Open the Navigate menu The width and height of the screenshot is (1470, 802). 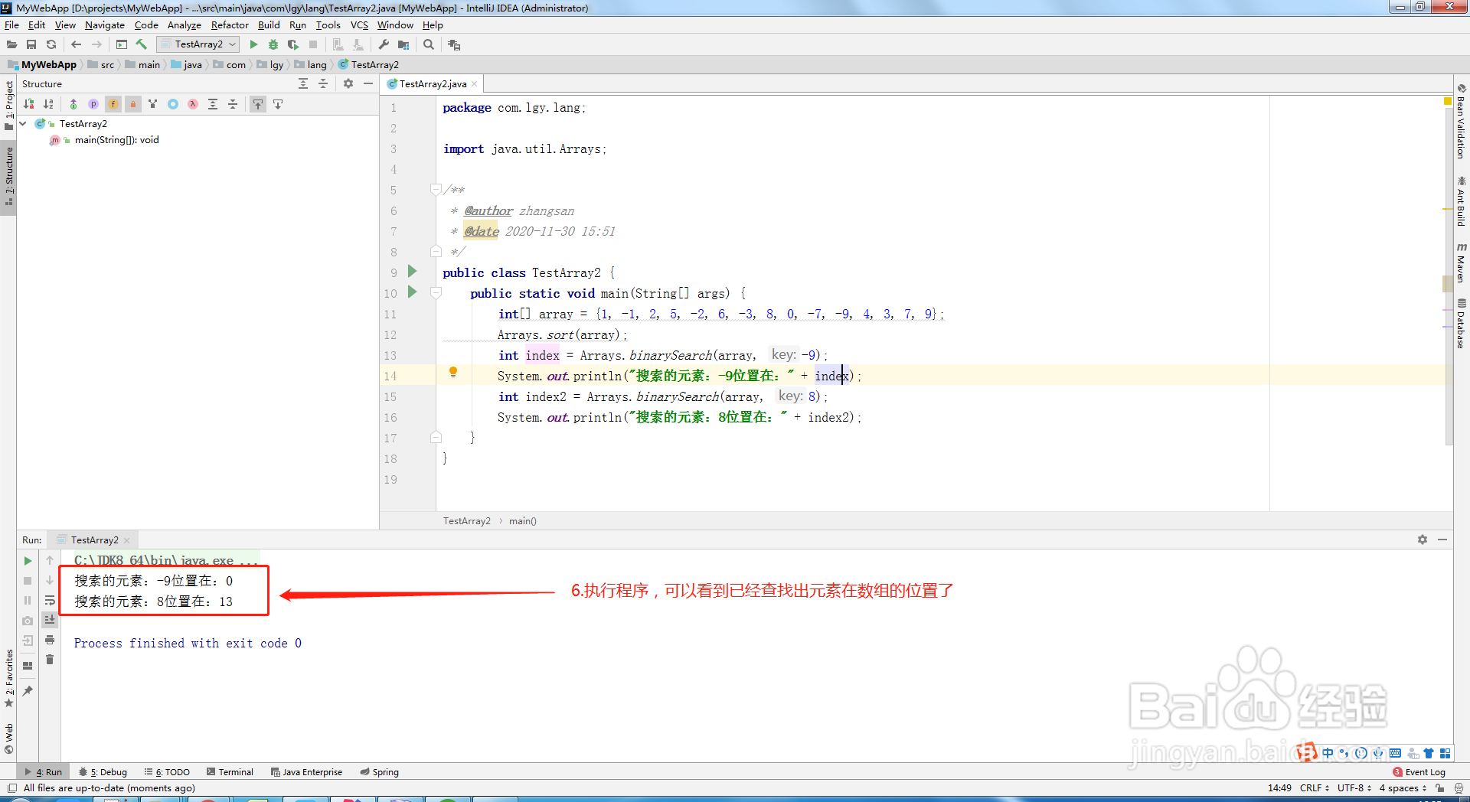click(x=105, y=25)
